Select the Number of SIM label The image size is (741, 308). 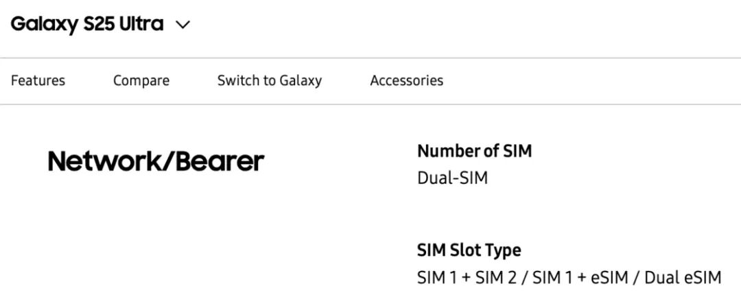click(474, 151)
